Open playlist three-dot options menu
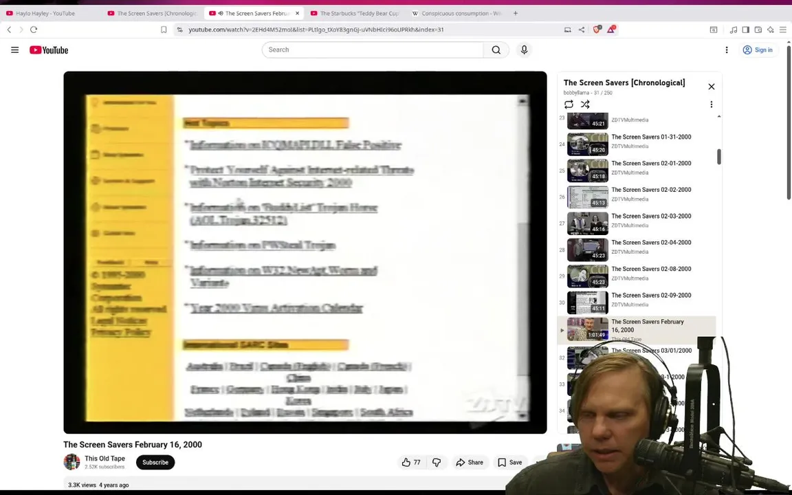 711,104
